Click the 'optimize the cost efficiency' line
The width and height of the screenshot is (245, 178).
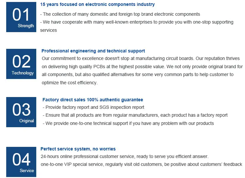pyautogui.click(x=70, y=83)
